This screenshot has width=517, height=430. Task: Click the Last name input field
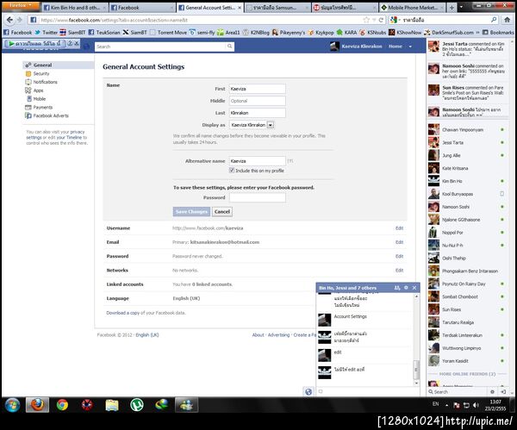click(257, 113)
